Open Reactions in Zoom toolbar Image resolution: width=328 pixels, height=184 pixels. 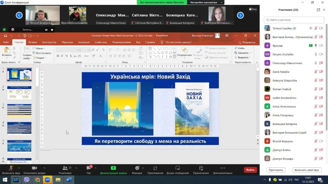point(137,169)
